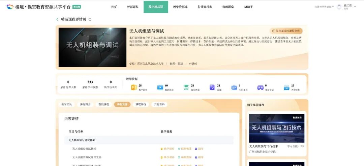Collapse the 无人机组装与调试基础 section row
Screen dimensions: 364x166
[149, 140]
